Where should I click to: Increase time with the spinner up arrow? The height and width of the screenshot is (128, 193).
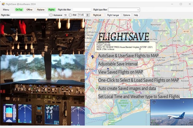pyautogui.click(x=88, y=14)
